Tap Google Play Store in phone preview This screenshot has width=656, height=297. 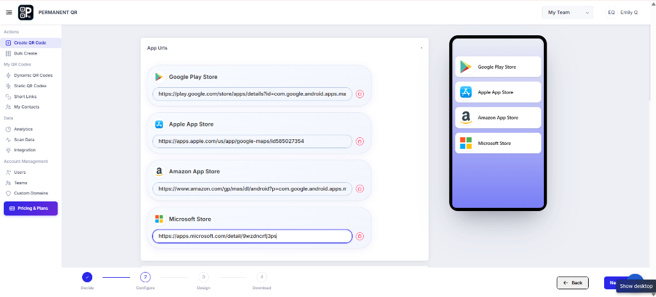tap(498, 67)
